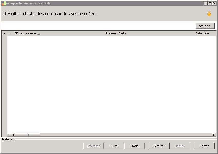218x154 pixels.
Task: Click the horizontal scrollbar right arrow
Action: (x=214, y=135)
